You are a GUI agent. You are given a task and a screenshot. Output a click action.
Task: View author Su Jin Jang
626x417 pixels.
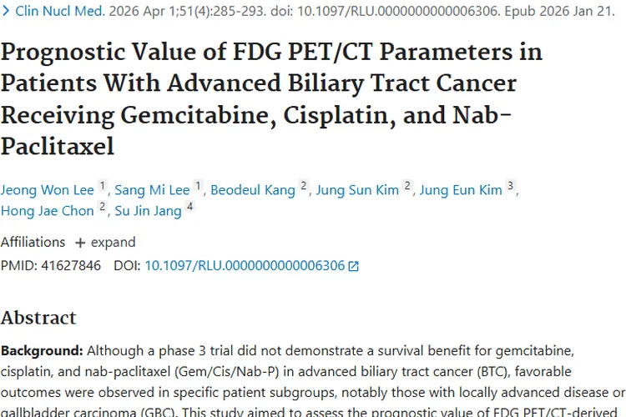[148, 211]
